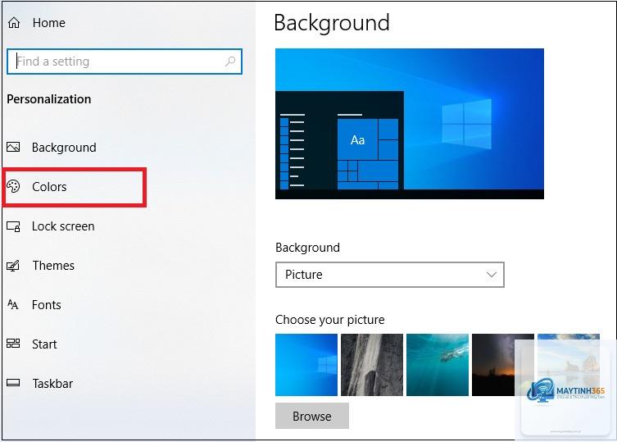Choose the gray rock cliff picture thumbnail

click(x=372, y=365)
